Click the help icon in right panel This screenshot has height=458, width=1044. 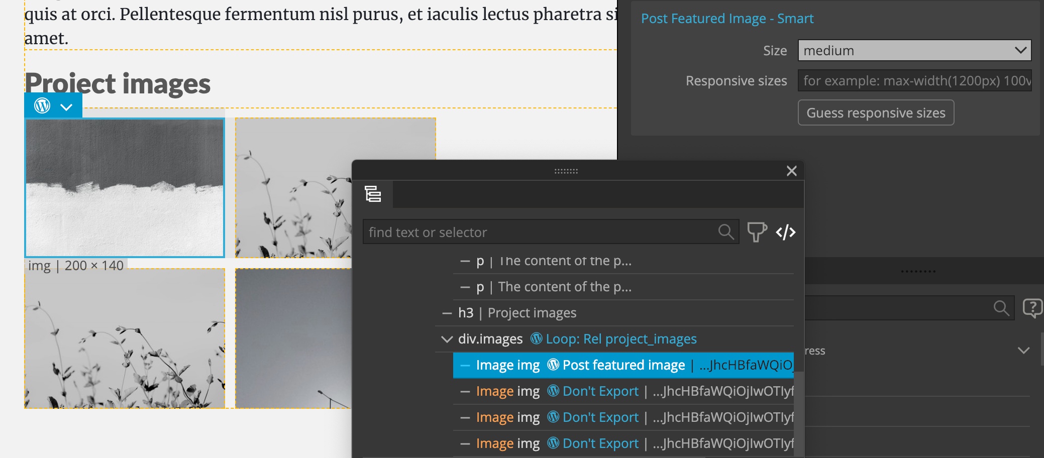pyautogui.click(x=1032, y=308)
